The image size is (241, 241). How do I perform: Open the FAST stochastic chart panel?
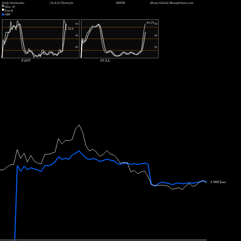point(40,39)
